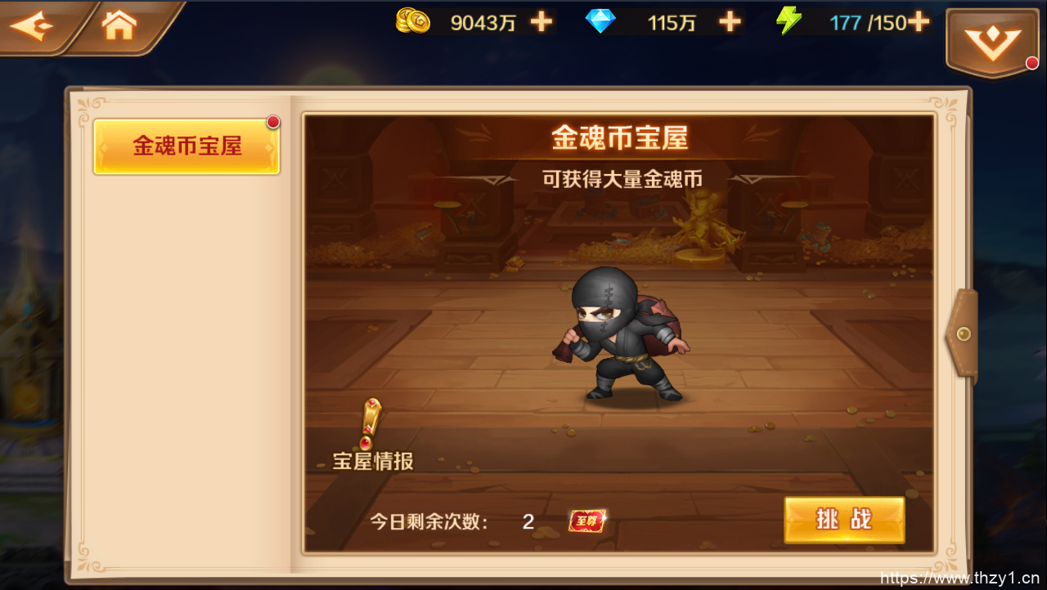The height and width of the screenshot is (590, 1047).
Task: Click the blue diamond icon
Action: [600, 21]
